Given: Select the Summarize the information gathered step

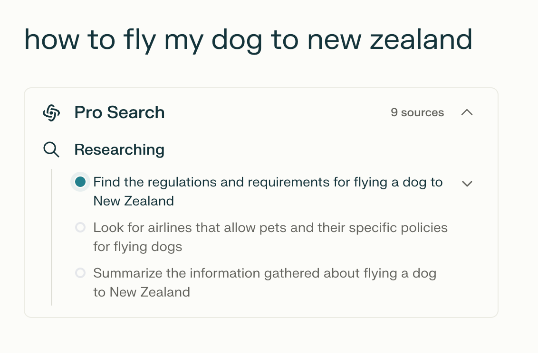Looking at the screenshot, I should point(265,282).
